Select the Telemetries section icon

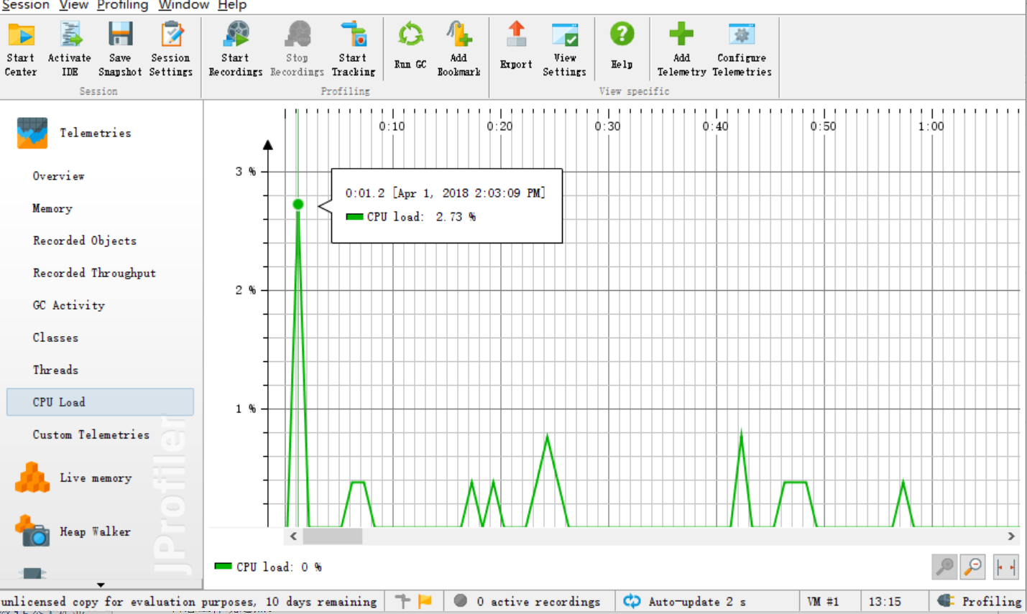(x=32, y=133)
